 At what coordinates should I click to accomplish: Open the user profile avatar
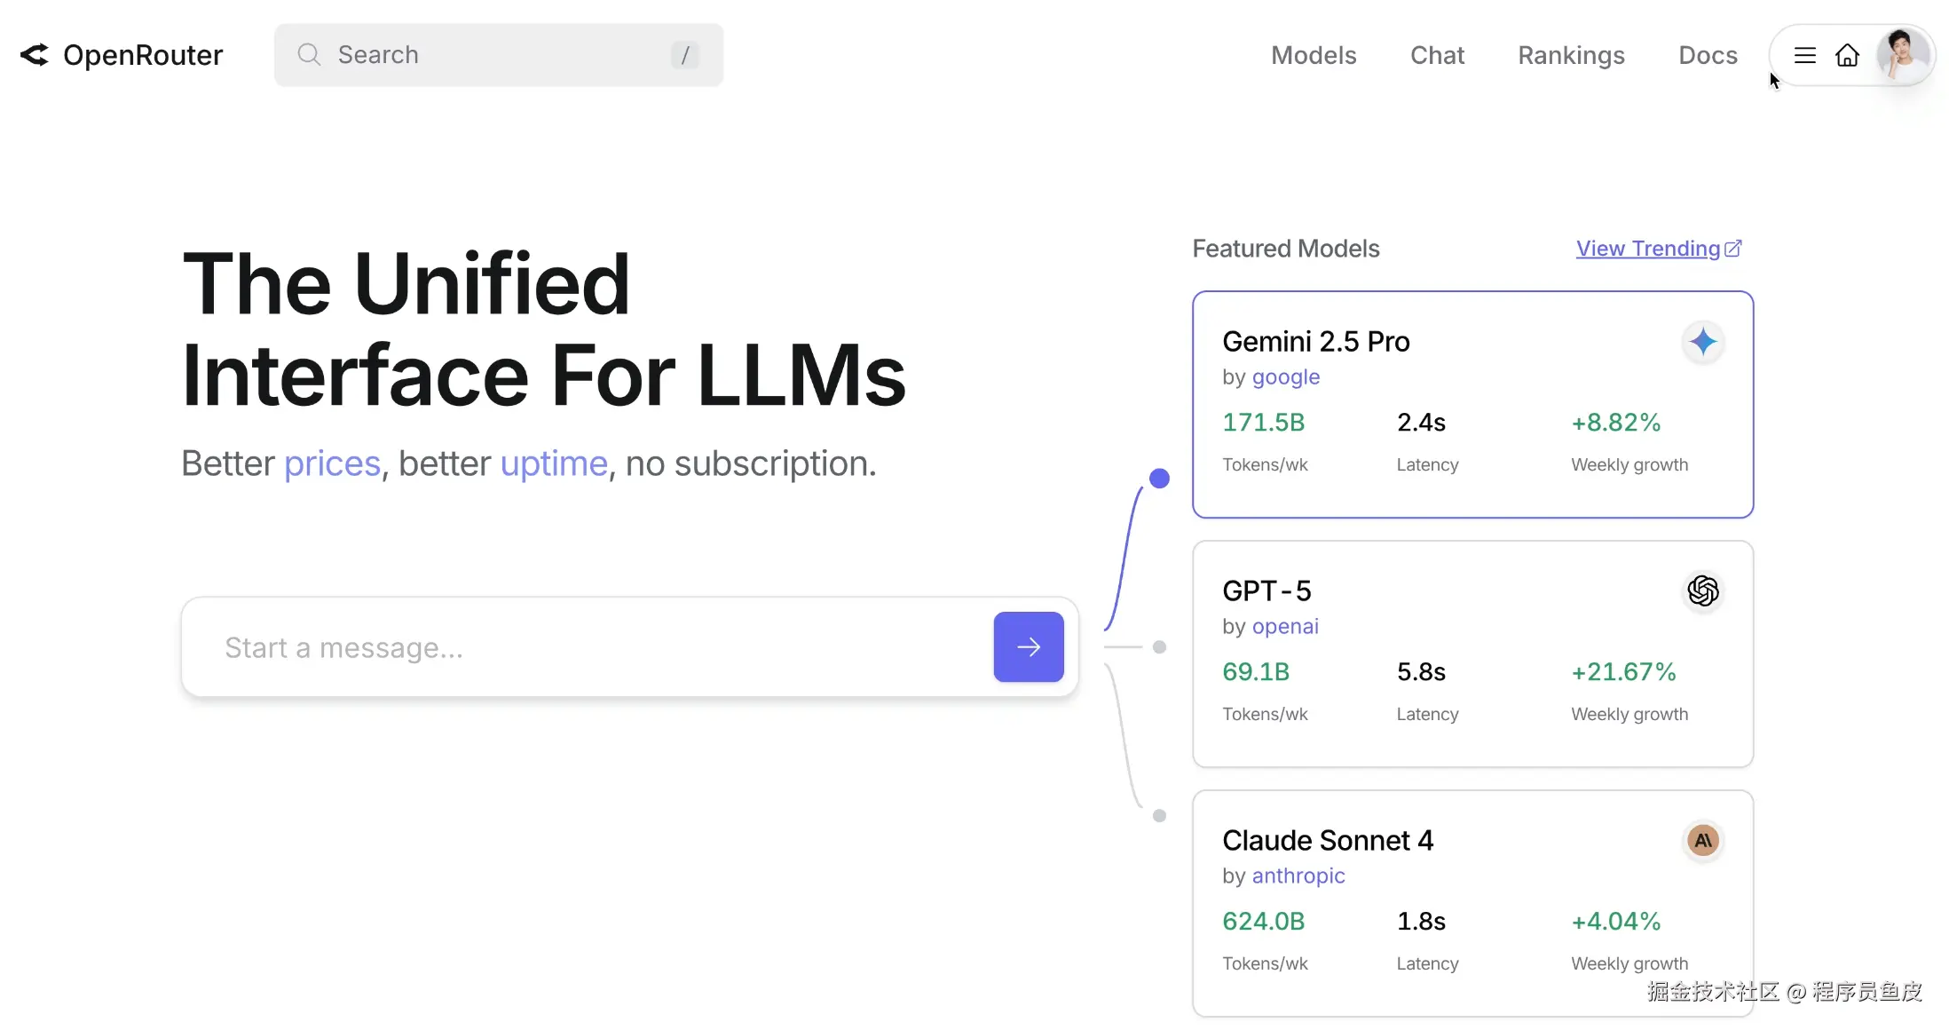click(x=1902, y=55)
